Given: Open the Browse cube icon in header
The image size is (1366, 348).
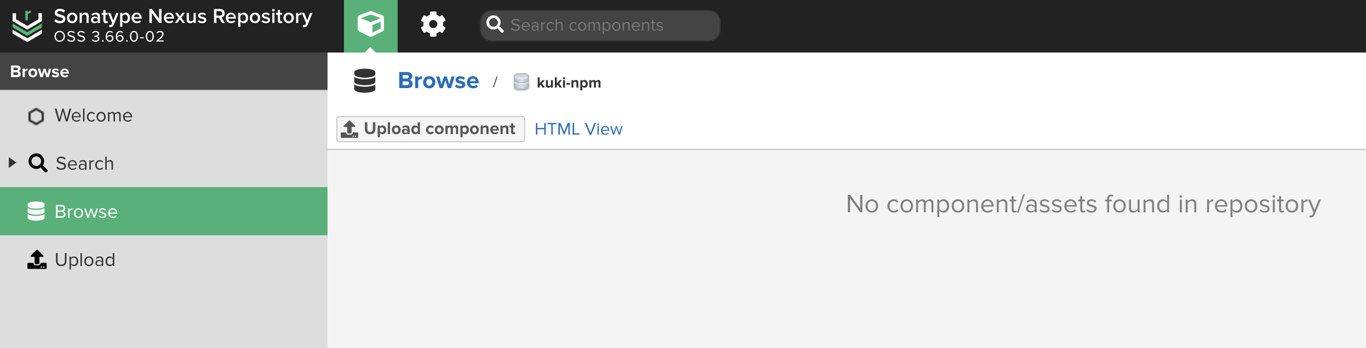Looking at the screenshot, I should (371, 25).
